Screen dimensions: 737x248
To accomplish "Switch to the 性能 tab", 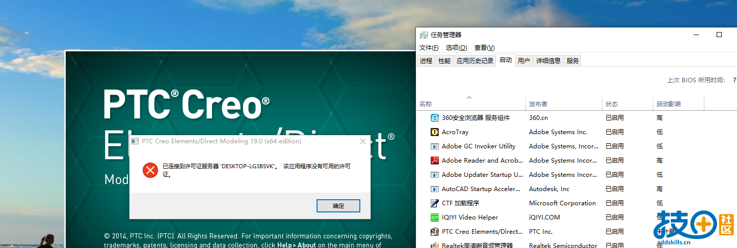I will 444,61.
